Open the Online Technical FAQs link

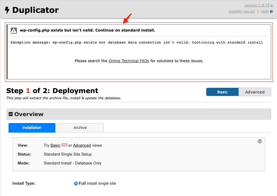(129, 61)
